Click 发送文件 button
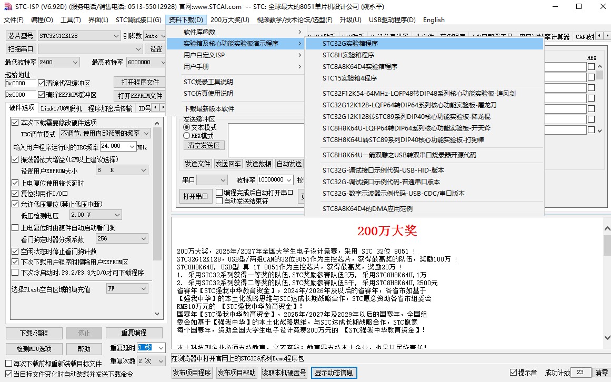 tap(197, 164)
